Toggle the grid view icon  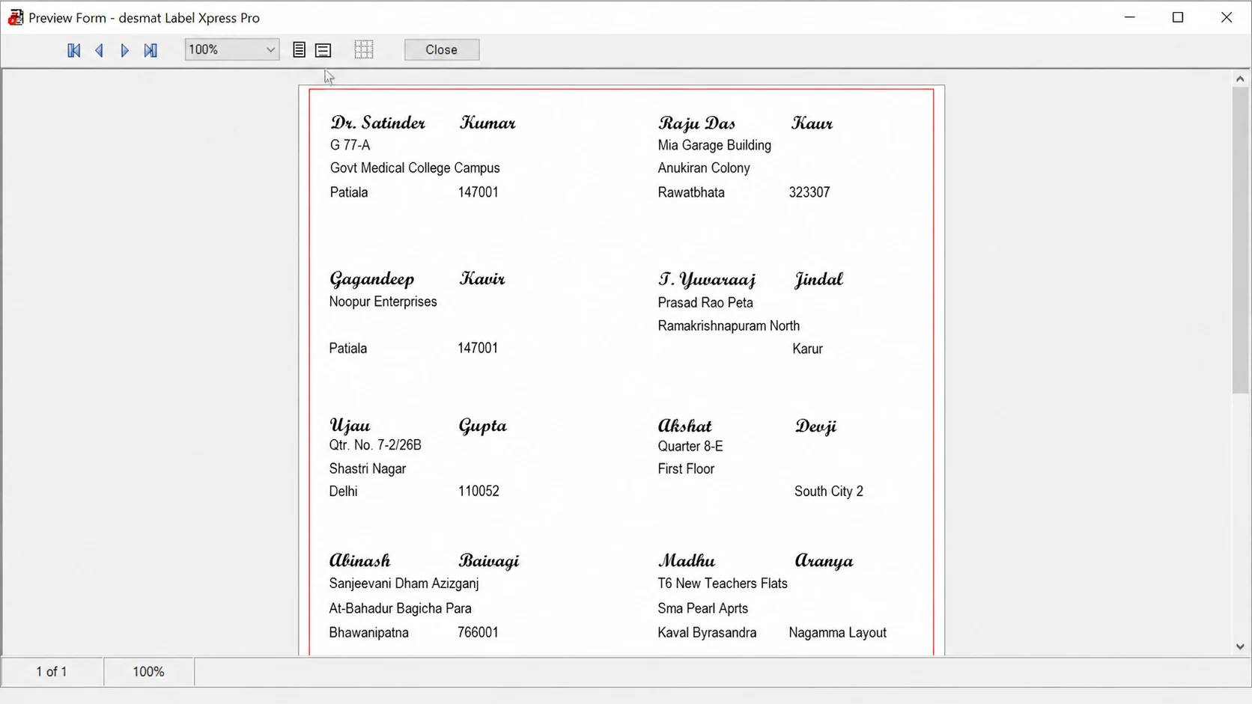point(364,49)
